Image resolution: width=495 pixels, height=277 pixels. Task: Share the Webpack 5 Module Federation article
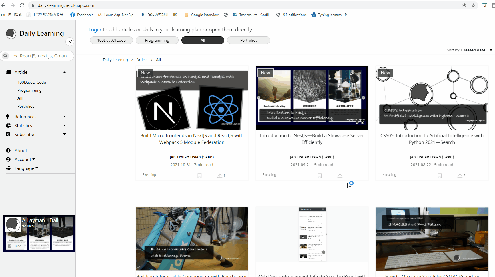220,176
